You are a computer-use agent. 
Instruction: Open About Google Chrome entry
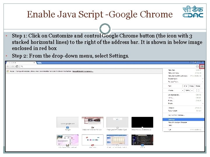tap(183, 122)
